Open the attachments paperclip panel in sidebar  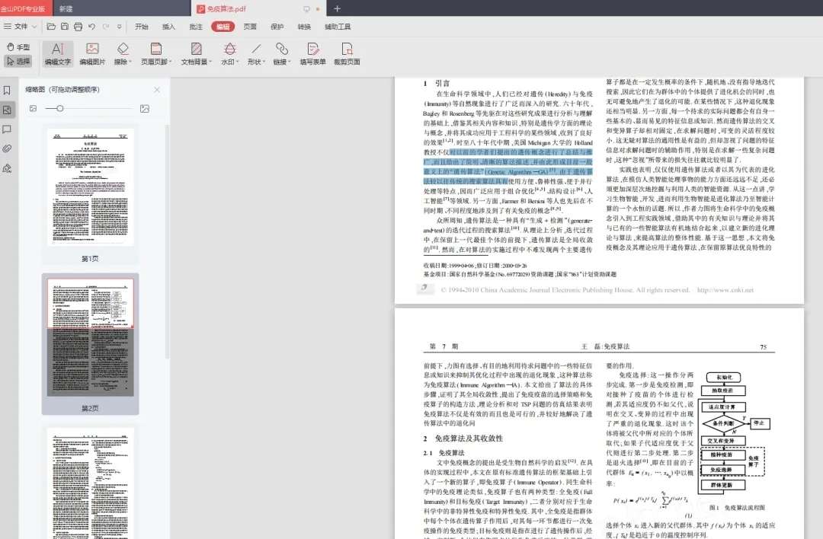[7, 149]
